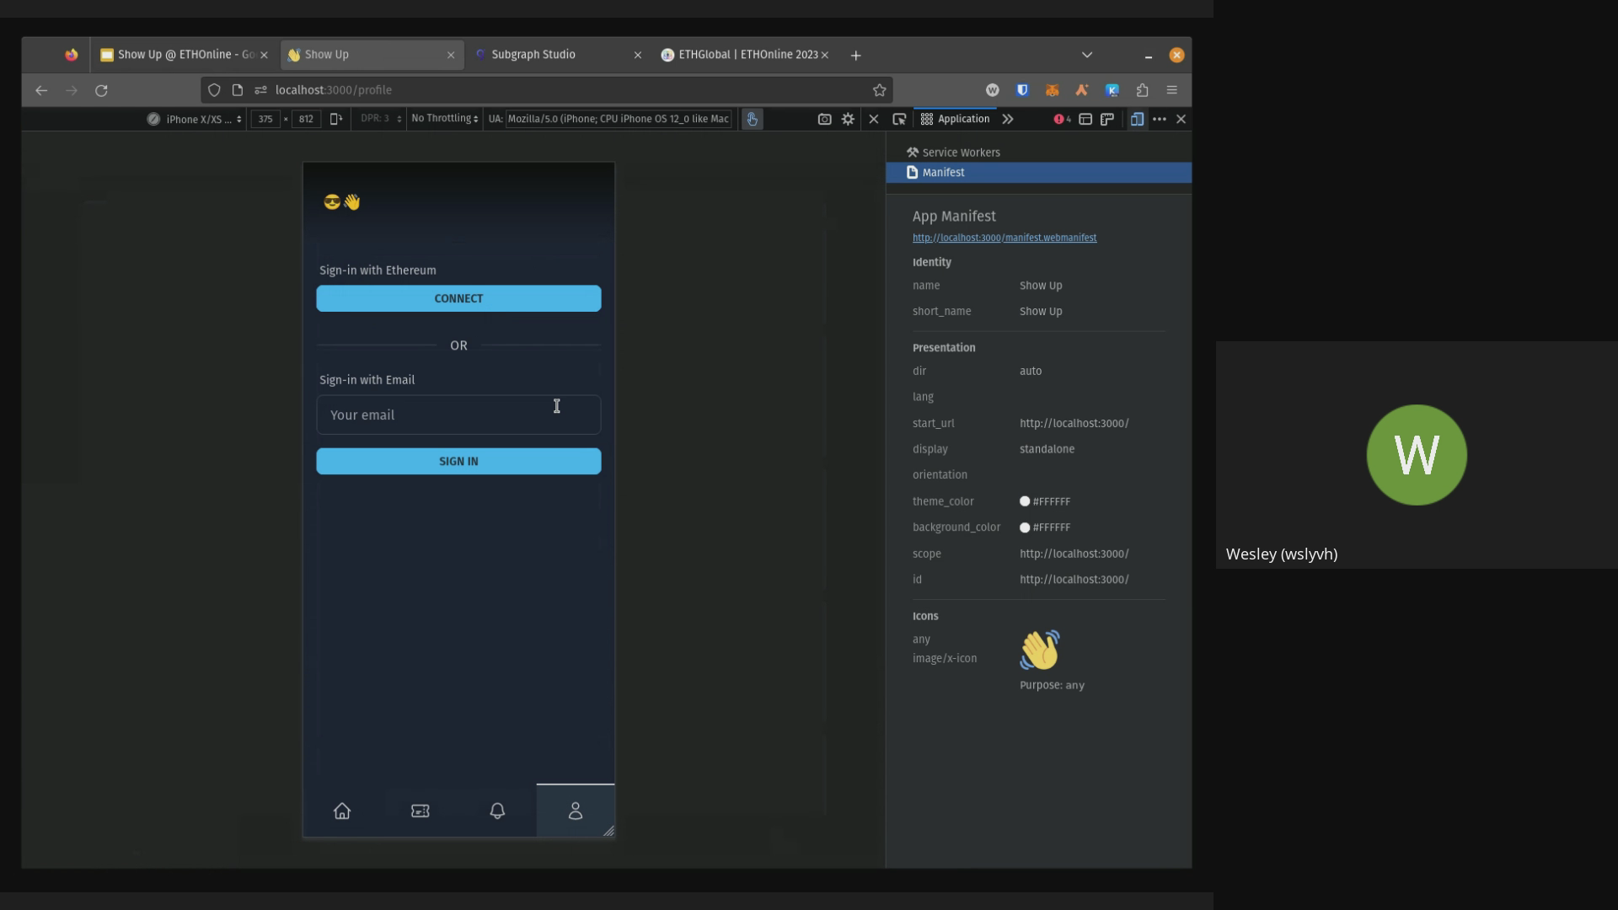Take a screenshot with the camera icon
This screenshot has height=910, width=1618.
coord(825,119)
